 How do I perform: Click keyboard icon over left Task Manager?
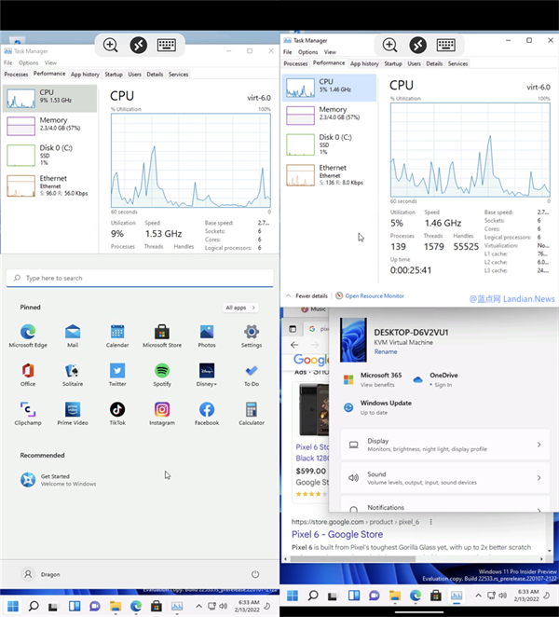pos(167,45)
